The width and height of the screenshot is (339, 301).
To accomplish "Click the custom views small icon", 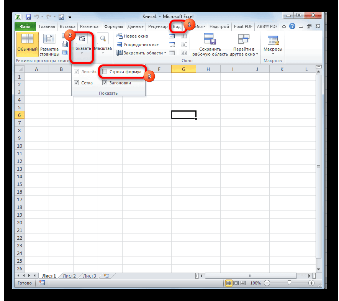I will point(65,44).
